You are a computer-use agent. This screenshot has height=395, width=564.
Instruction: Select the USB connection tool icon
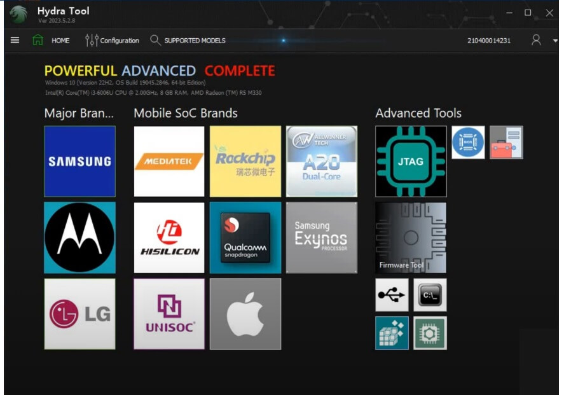(392, 295)
